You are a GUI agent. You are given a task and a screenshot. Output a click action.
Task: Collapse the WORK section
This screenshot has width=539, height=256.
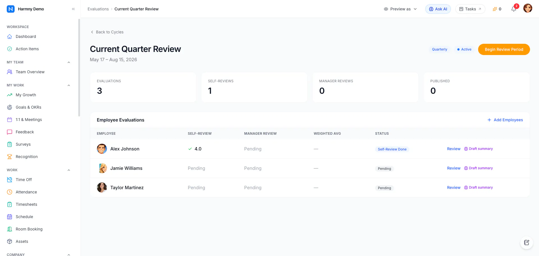[69, 170]
